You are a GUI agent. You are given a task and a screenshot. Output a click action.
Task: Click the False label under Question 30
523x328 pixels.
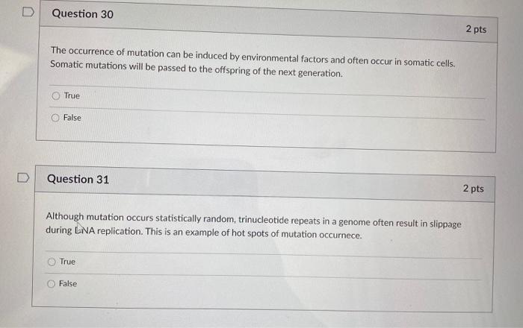point(72,118)
